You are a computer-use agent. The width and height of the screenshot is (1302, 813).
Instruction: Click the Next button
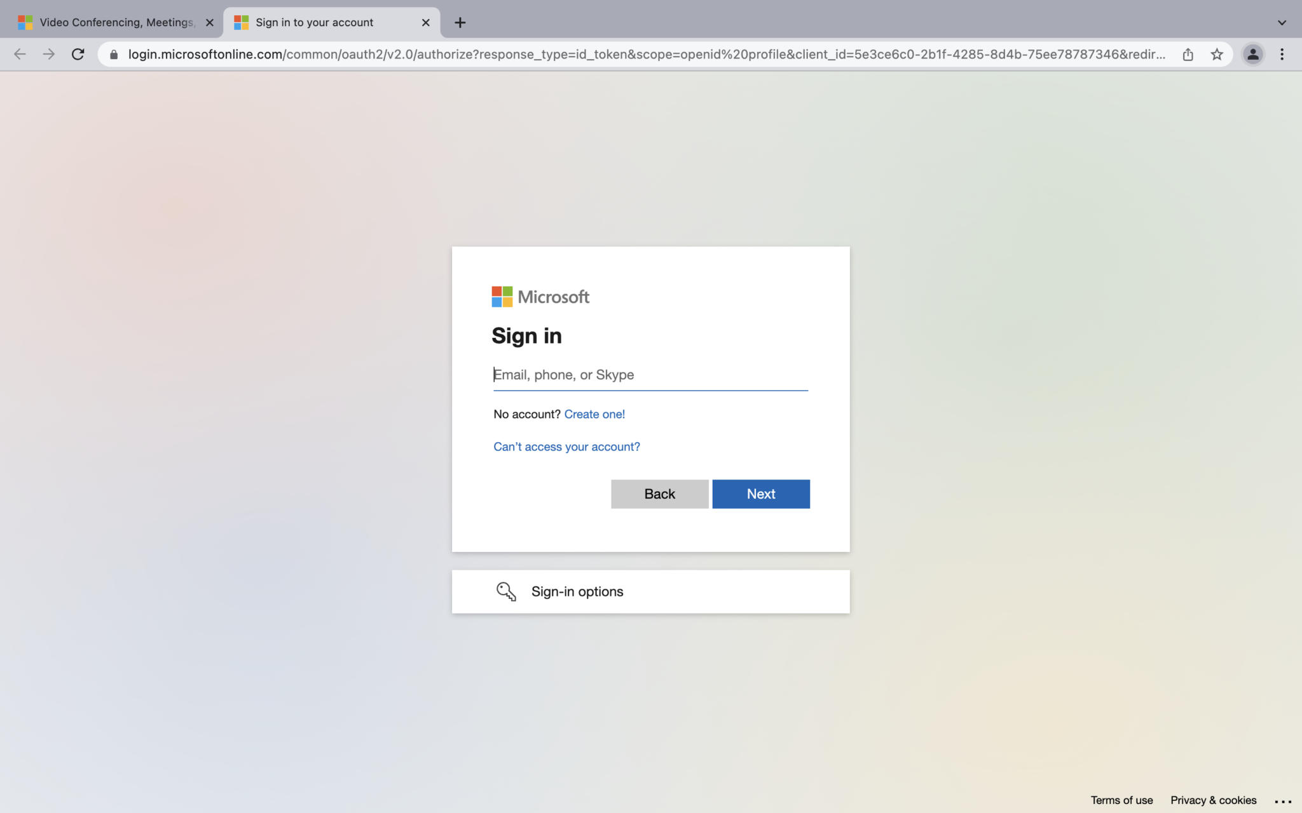[x=761, y=494]
